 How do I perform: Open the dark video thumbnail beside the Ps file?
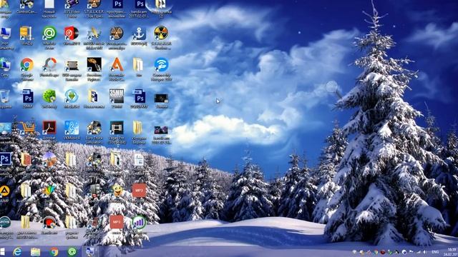(x=161, y=99)
